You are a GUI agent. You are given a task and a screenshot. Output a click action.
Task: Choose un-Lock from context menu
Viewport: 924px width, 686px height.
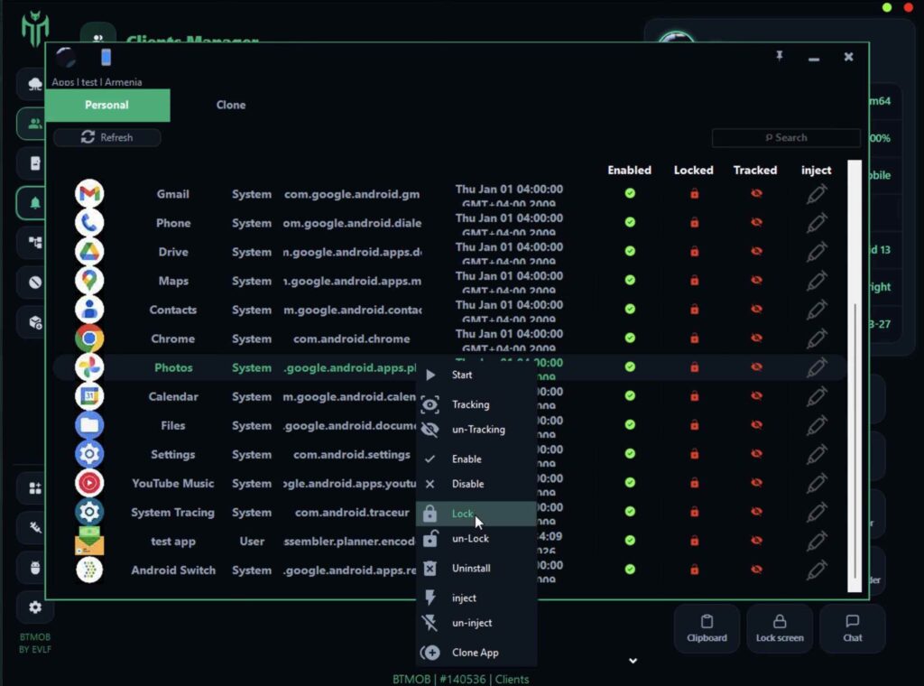476,538
